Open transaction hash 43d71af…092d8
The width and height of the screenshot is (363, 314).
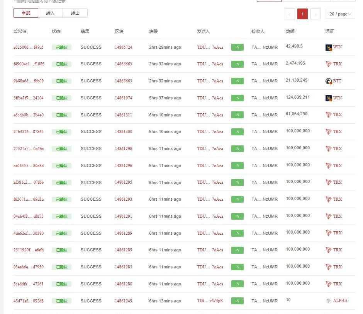coord(29,301)
